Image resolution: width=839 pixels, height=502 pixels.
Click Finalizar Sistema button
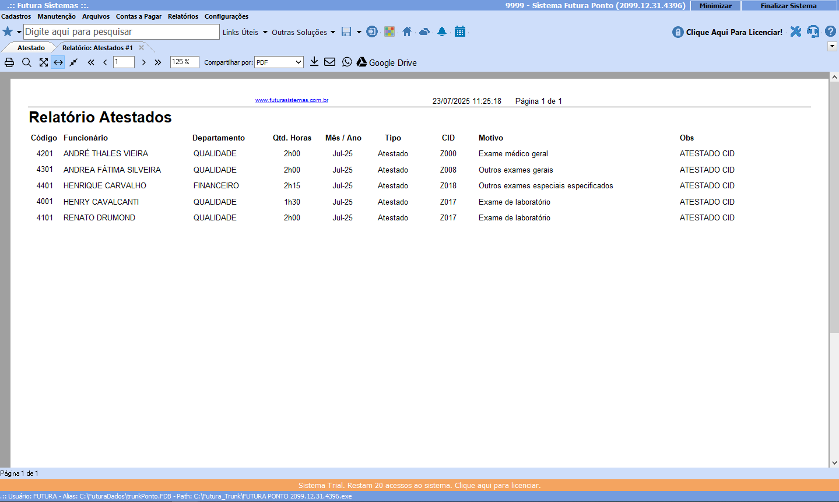coord(788,6)
